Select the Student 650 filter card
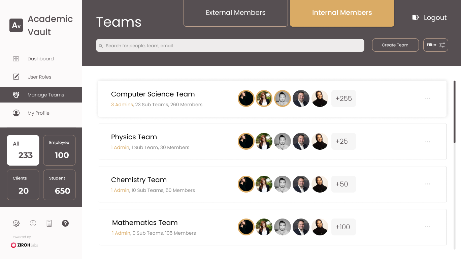This screenshot has height=259, width=461. pyautogui.click(x=59, y=185)
